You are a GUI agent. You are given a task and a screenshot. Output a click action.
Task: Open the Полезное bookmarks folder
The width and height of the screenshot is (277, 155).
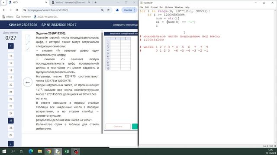(23, 17)
